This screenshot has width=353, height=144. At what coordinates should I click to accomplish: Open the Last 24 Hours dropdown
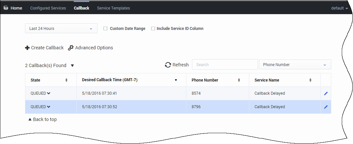pyautogui.click(x=61, y=29)
